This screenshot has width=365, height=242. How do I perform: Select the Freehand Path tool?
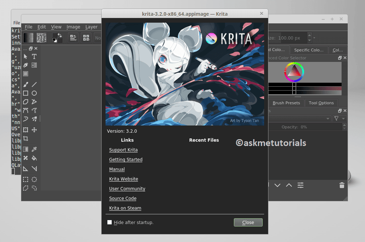(34, 110)
